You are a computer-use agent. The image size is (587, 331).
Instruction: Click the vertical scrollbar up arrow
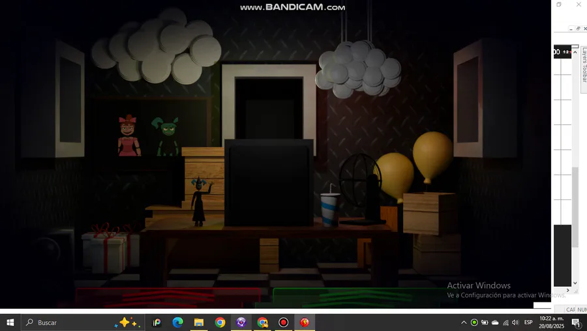click(x=575, y=52)
